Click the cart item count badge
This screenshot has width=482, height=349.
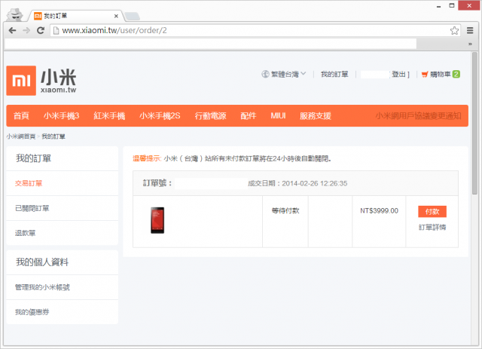tap(456, 74)
